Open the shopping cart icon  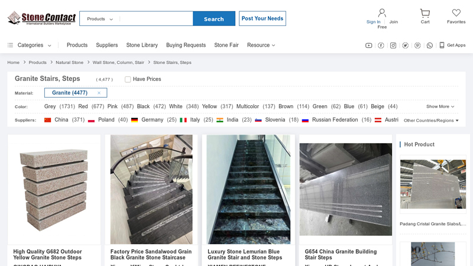425,13
